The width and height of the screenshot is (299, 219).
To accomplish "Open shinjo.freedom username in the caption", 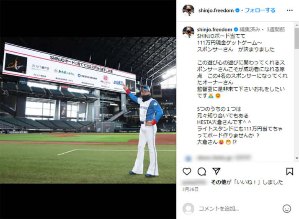I will coord(214,30).
